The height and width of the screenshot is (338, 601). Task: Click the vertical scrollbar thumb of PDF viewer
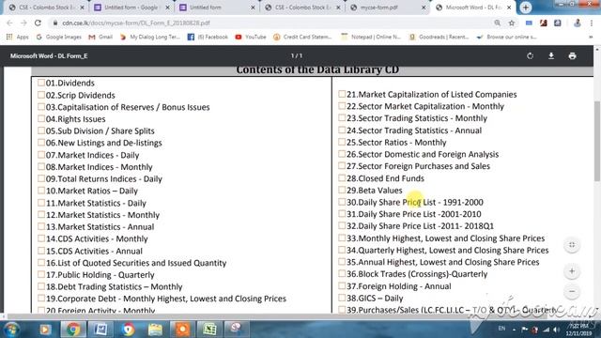pos(597,141)
